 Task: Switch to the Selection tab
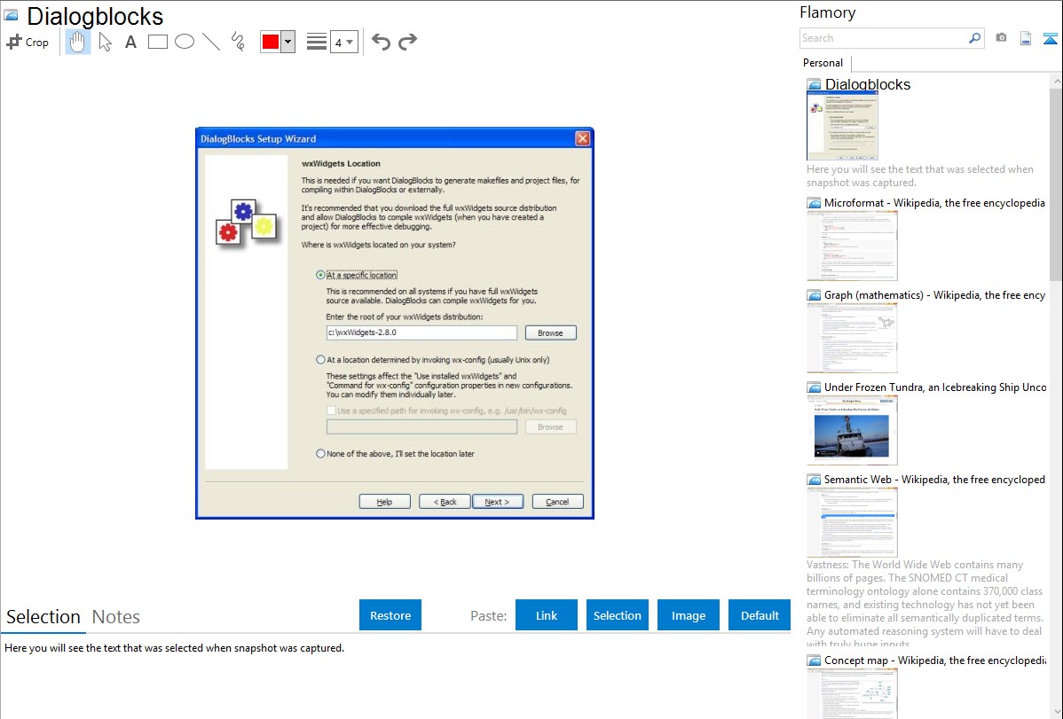pyautogui.click(x=43, y=617)
